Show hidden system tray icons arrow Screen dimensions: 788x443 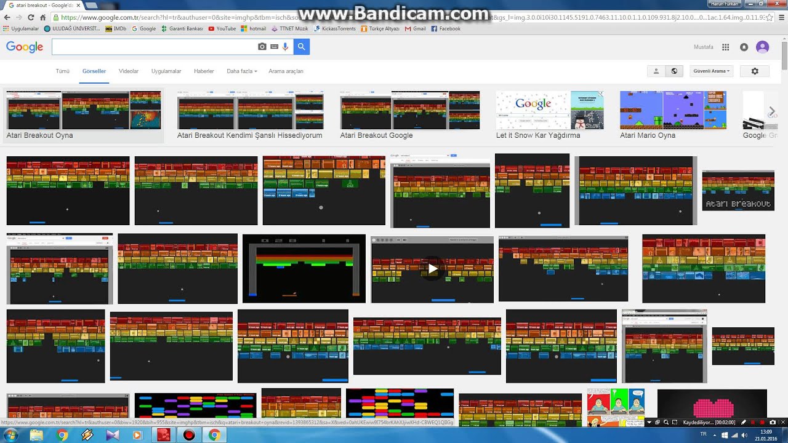click(715, 436)
